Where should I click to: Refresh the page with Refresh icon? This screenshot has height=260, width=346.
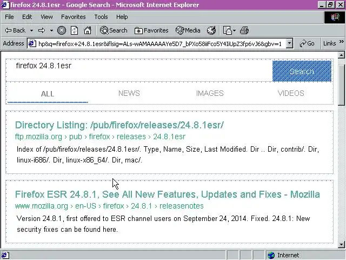pyautogui.click(x=75, y=30)
